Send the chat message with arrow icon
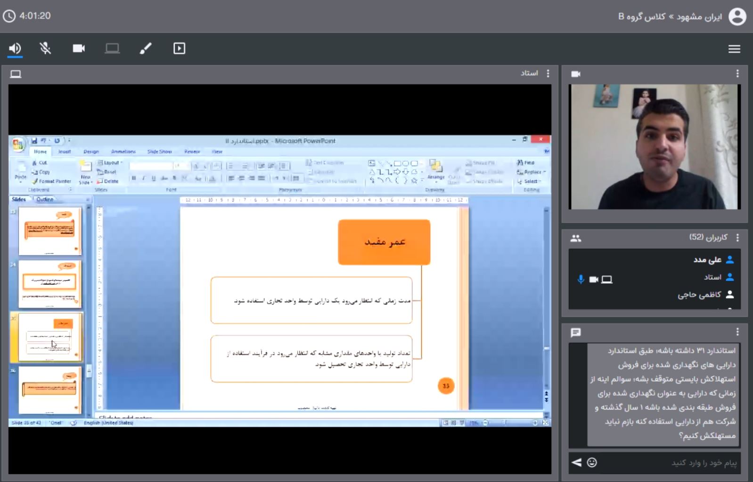Viewport: 753px width, 482px height. pyautogui.click(x=576, y=462)
